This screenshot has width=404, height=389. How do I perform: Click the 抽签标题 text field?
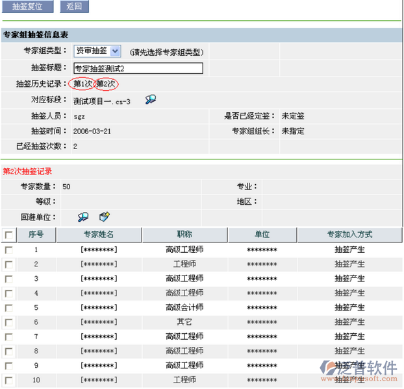pyautogui.click(x=138, y=68)
